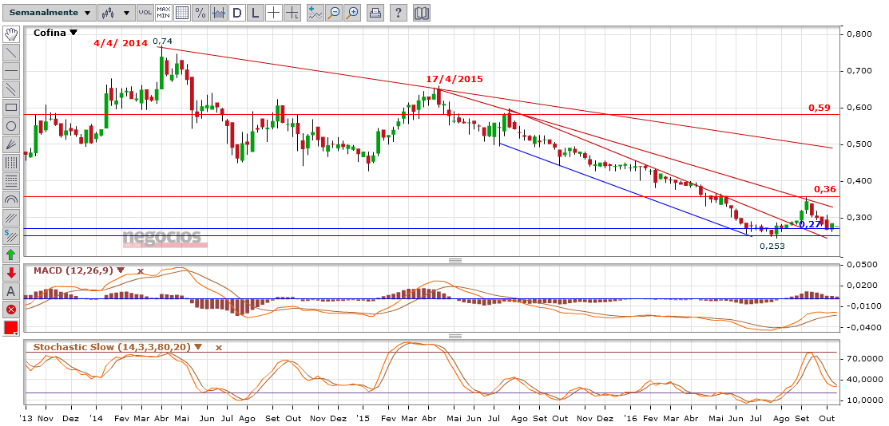Toggle the chart grid lines

click(181, 13)
